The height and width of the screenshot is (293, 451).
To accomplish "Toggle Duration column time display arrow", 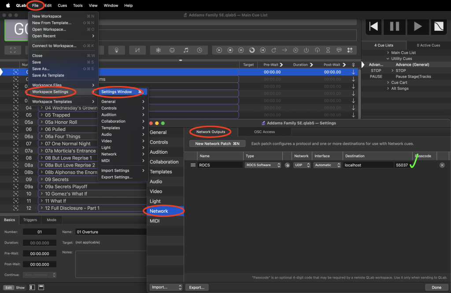I will 311,65.
